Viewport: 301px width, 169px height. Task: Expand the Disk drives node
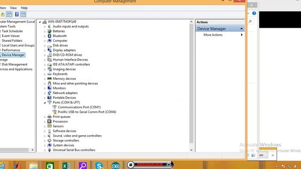coord(45,46)
